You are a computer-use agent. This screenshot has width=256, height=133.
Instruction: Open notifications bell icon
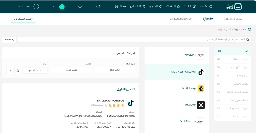pos(80,7)
